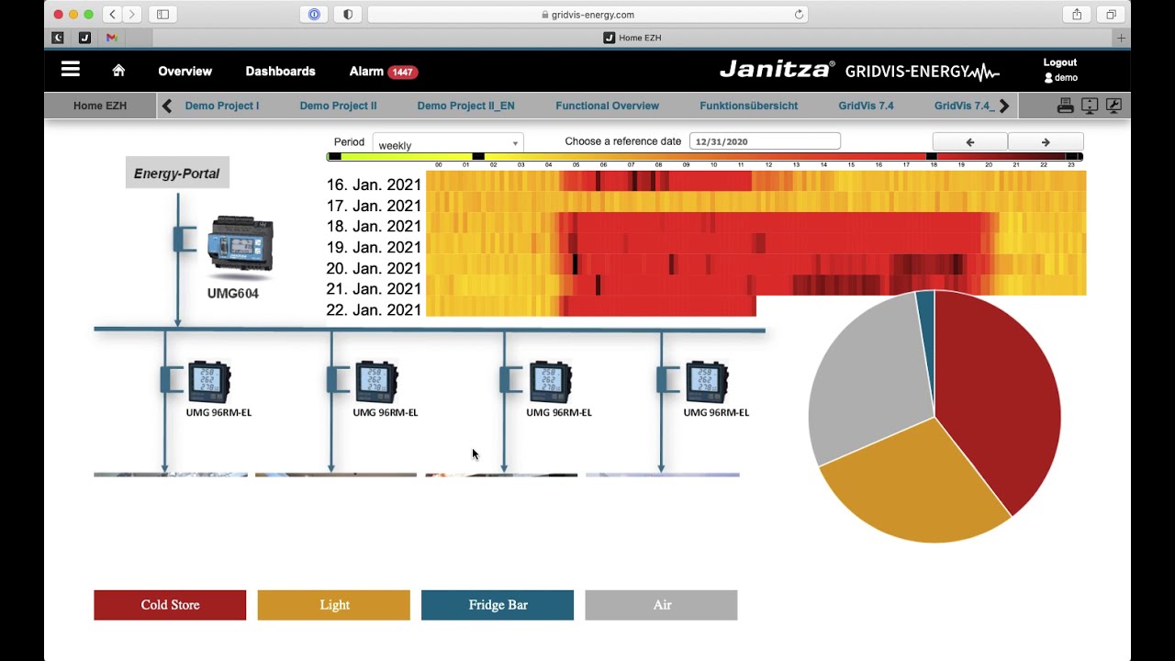Print the dashboard with printer icon
1175x661 pixels.
(1065, 106)
